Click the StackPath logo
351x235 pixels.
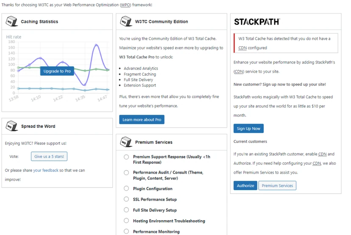(257, 22)
